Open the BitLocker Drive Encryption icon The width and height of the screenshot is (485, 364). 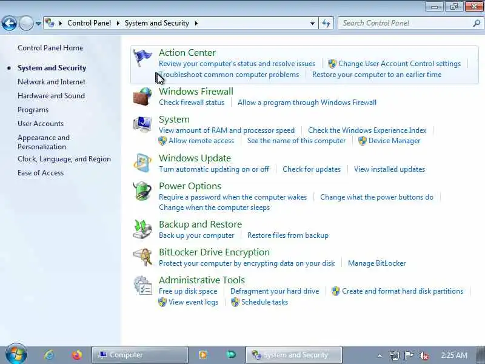point(142,257)
